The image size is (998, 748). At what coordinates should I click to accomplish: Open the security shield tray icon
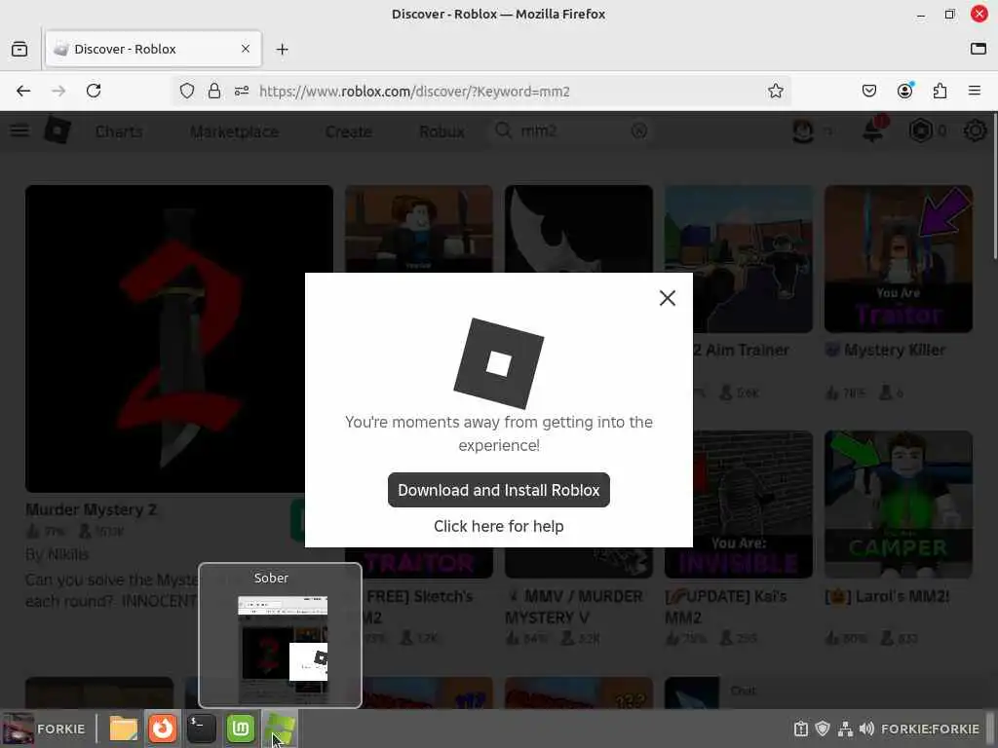coord(823,729)
